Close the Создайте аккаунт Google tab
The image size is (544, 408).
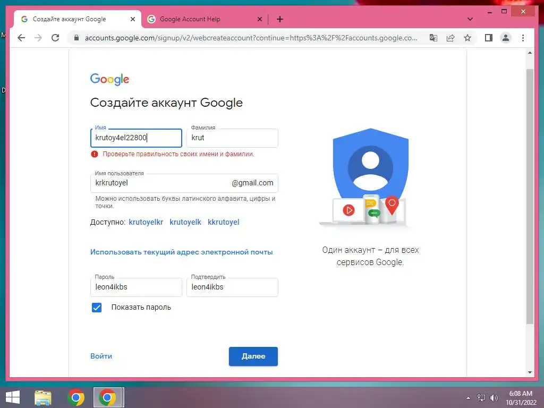click(132, 20)
